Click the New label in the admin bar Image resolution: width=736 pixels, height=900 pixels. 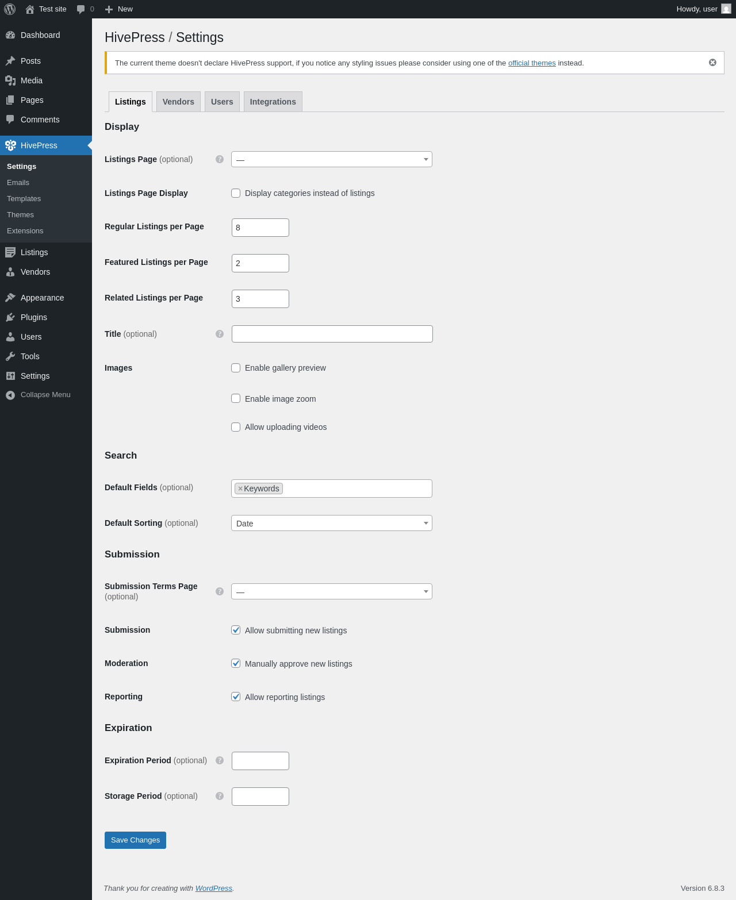click(125, 9)
